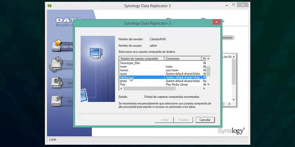295x147 pixels.
Task: Select the Descargas_Elen shared folder row
Action: pos(163,63)
